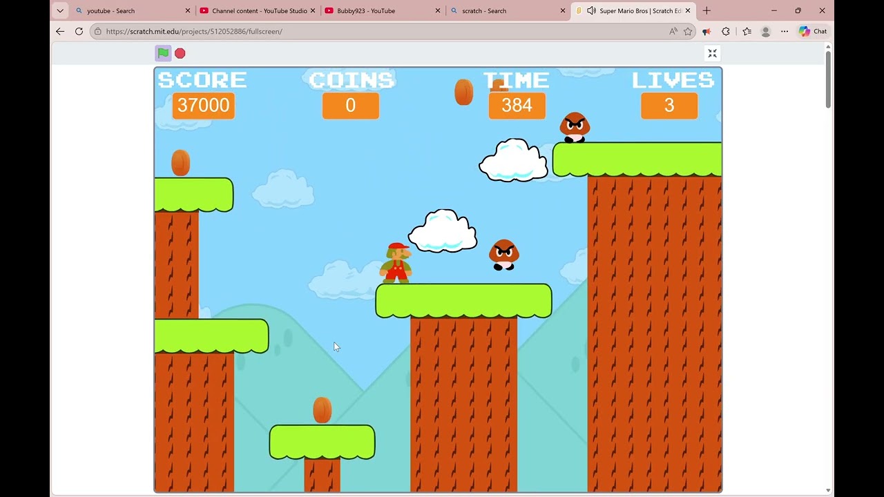884x497 pixels.
Task: Click the score value 37000
Action: click(x=203, y=106)
